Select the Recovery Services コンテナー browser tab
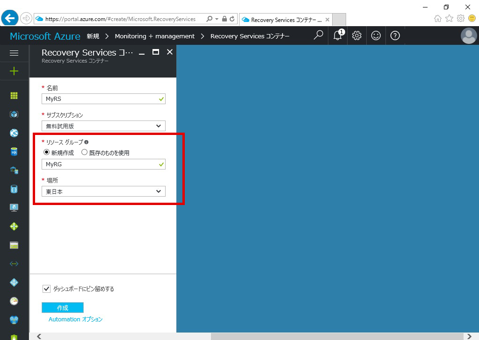The image size is (479, 340). [286, 20]
